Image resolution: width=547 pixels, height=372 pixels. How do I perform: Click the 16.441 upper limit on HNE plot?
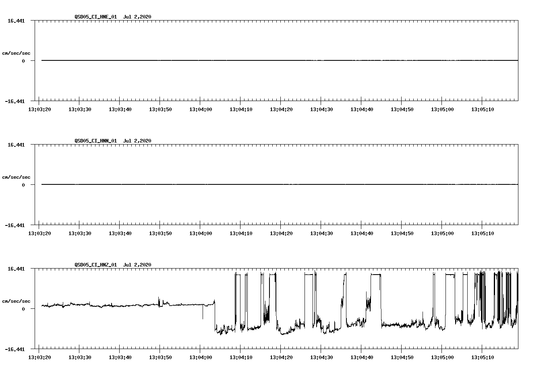[16, 21]
